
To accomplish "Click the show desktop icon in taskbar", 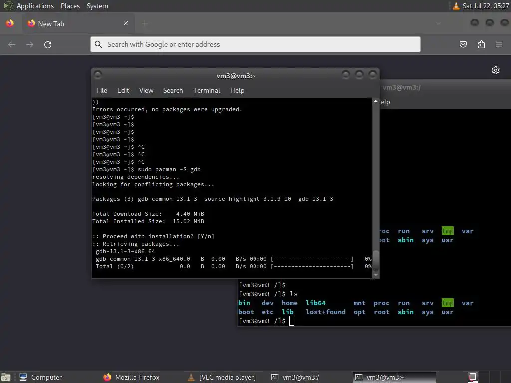I will 6,377.
